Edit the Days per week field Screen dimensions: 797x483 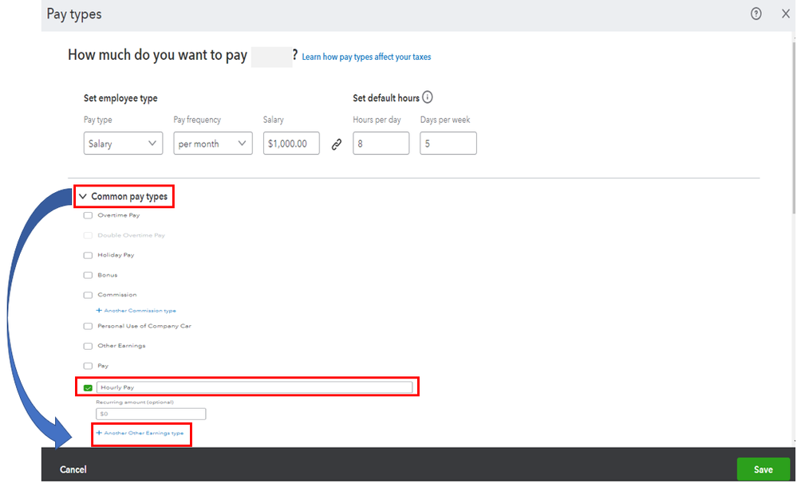pyautogui.click(x=448, y=143)
